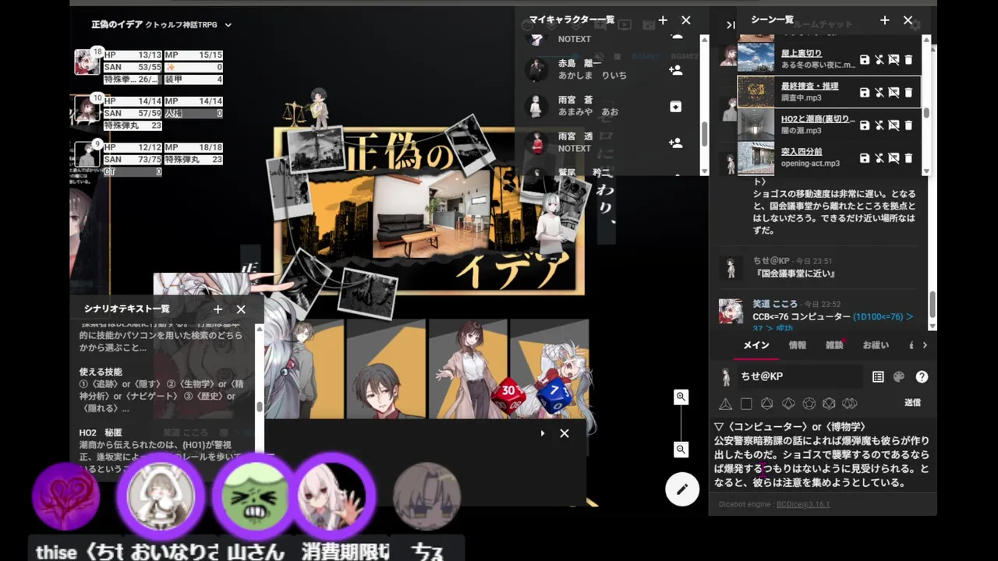Close the シナリオテキスト一覧 panel

pos(241,309)
